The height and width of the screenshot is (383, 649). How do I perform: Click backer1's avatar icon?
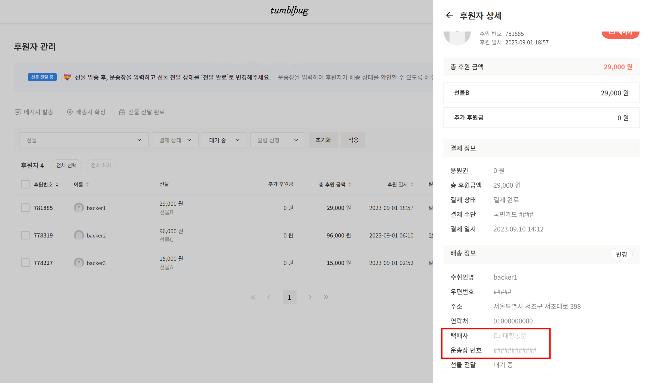point(79,208)
